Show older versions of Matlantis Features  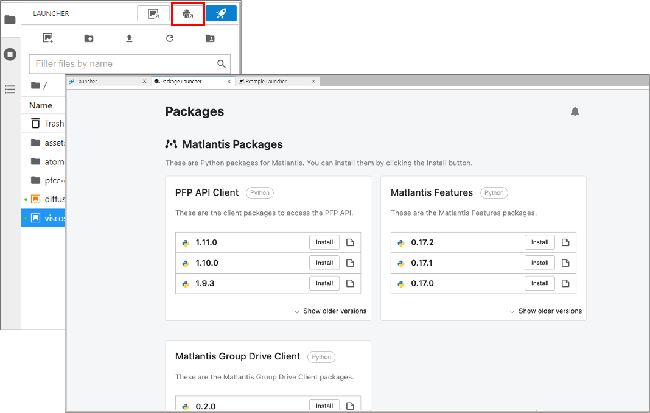[x=546, y=311]
